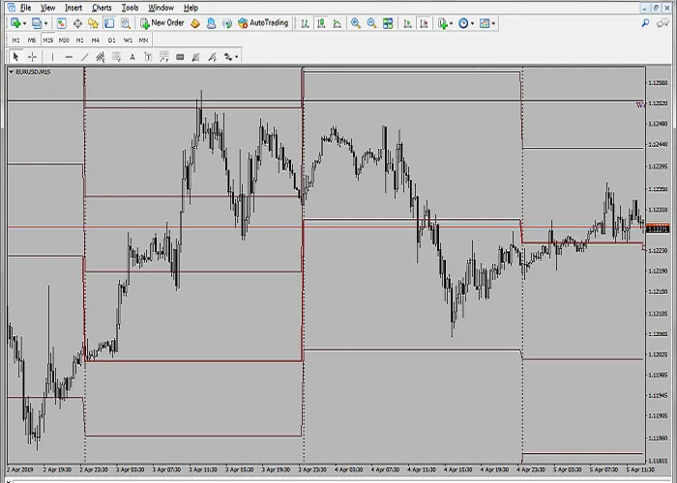
Task: Tile chart windows icon
Action: 388,23
